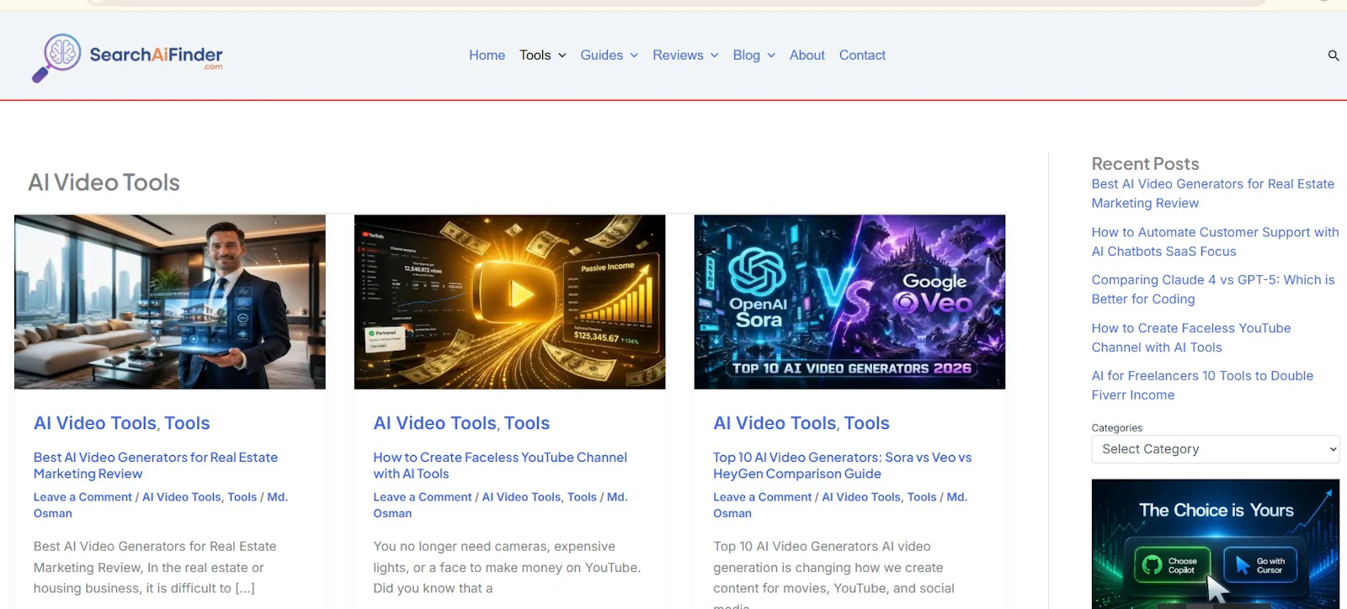This screenshot has height=609, width=1347.
Task: Open the golden YouTube play button thumbnail
Action: coord(510,302)
